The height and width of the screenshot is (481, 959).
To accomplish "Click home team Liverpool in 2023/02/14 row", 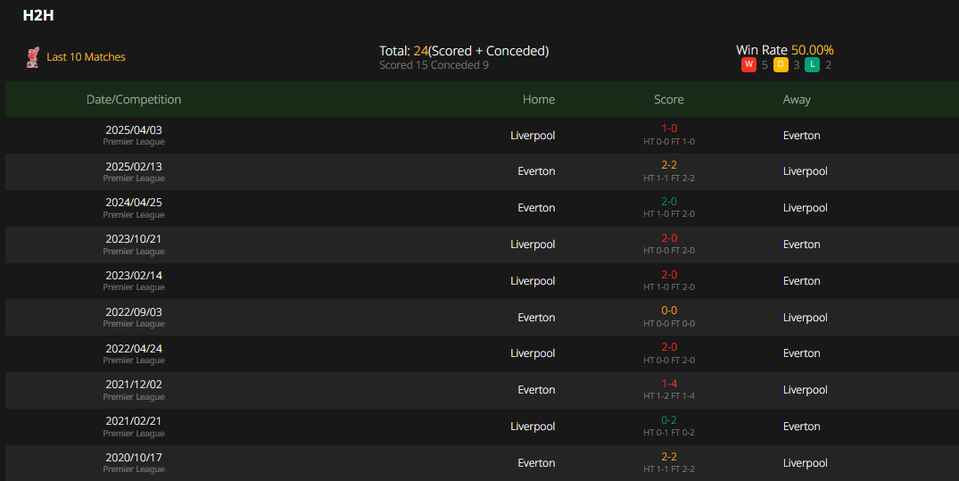I will [x=533, y=281].
